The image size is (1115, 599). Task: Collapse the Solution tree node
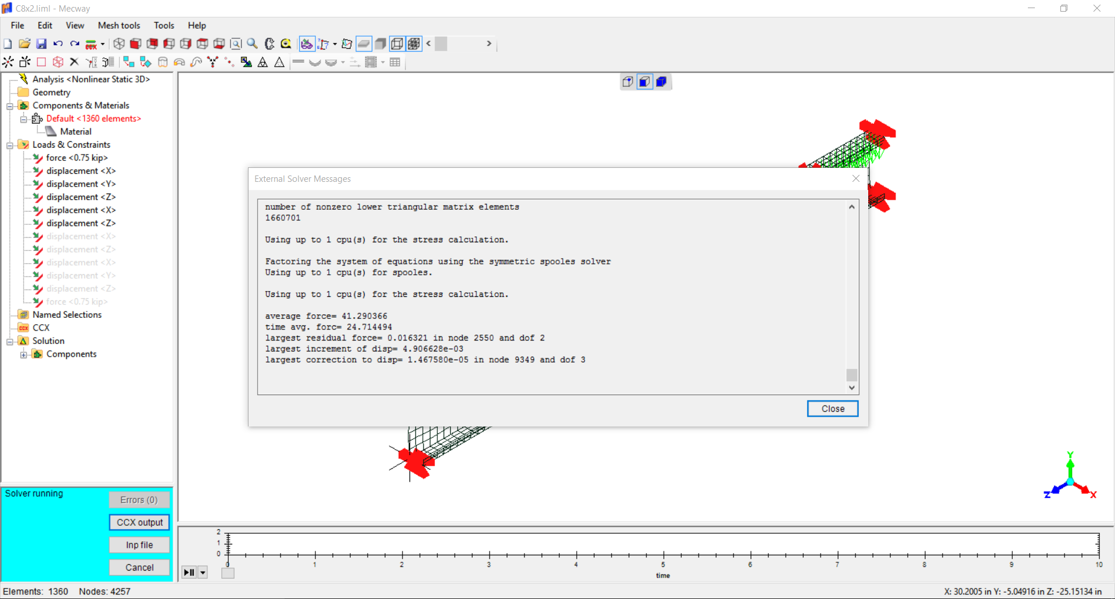(10, 342)
